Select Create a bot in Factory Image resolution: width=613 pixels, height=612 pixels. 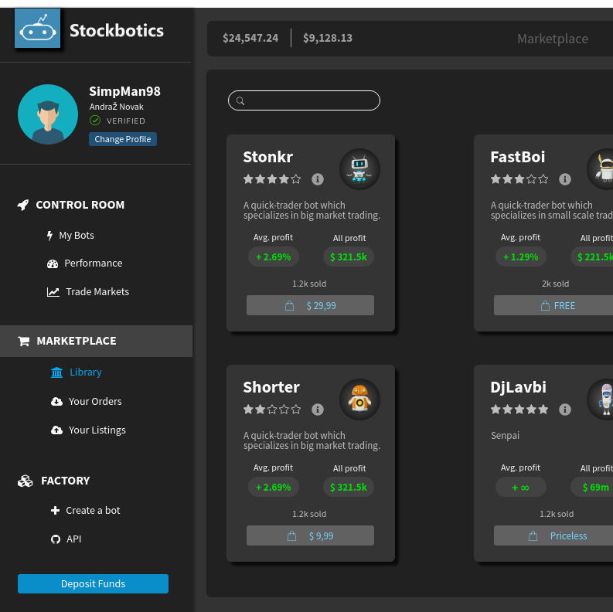93,511
